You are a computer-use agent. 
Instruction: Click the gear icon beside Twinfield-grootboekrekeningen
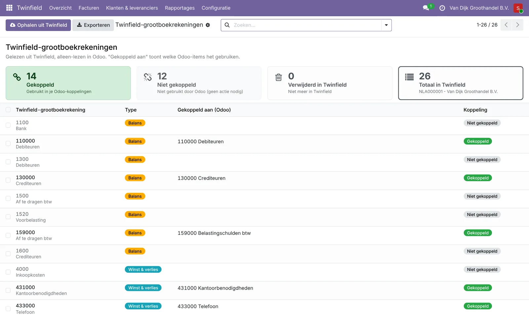pos(208,25)
